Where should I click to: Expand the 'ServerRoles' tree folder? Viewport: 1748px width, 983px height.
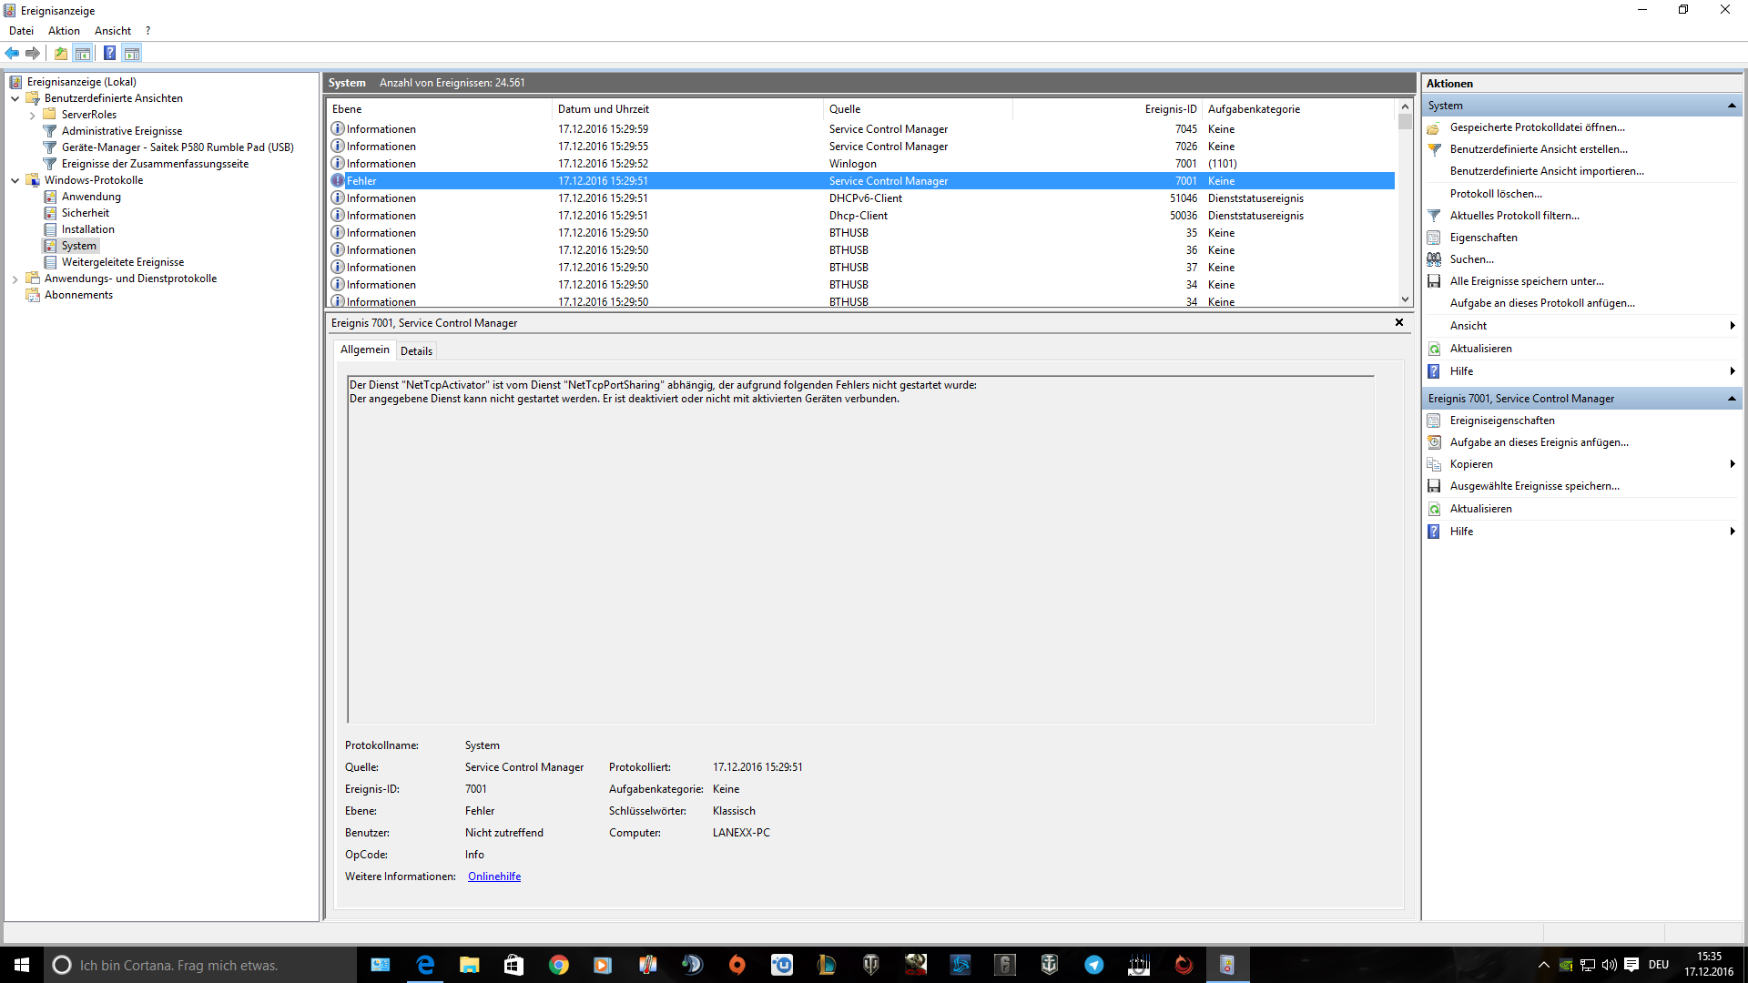pyautogui.click(x=33, y=115)
